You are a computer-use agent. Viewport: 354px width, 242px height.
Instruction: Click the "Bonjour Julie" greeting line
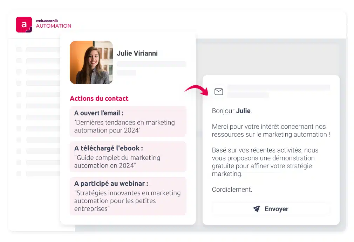pos(232,111)
